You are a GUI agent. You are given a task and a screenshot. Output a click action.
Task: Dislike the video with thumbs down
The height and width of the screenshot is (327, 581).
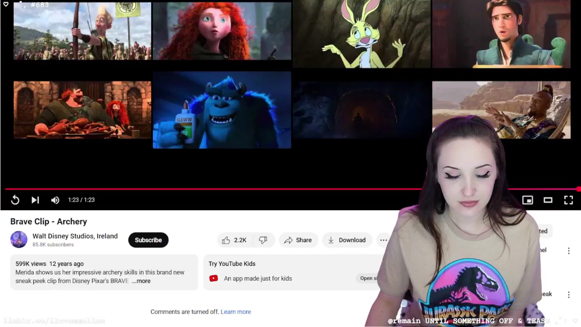pyautogui.click(x=263, y=240)
